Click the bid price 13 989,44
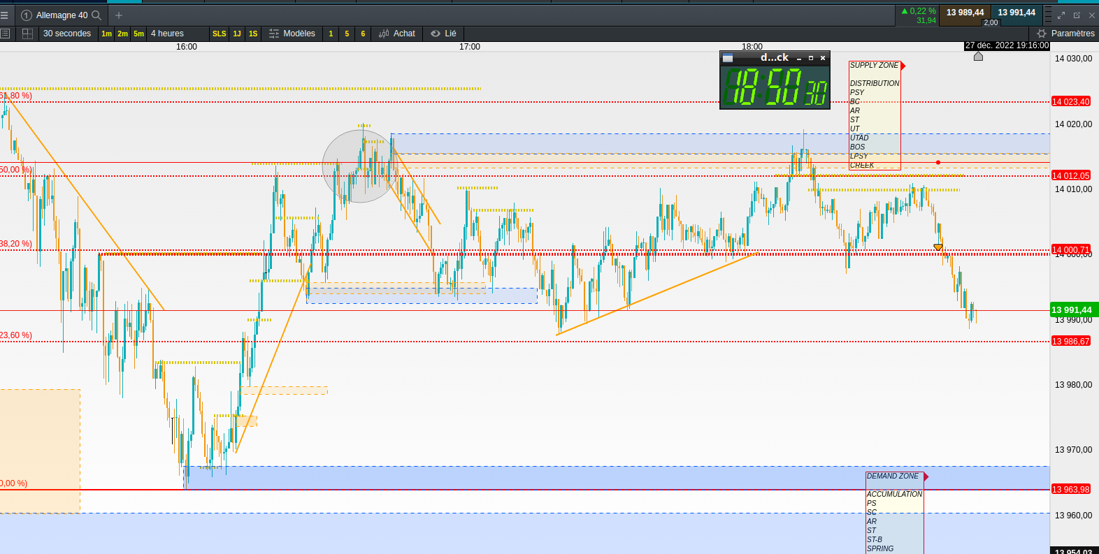 coord(965,13)
